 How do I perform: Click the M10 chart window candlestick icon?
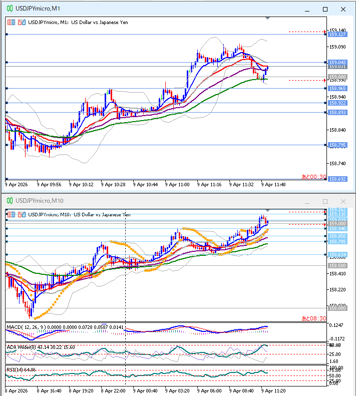click(x=10, y=201)
